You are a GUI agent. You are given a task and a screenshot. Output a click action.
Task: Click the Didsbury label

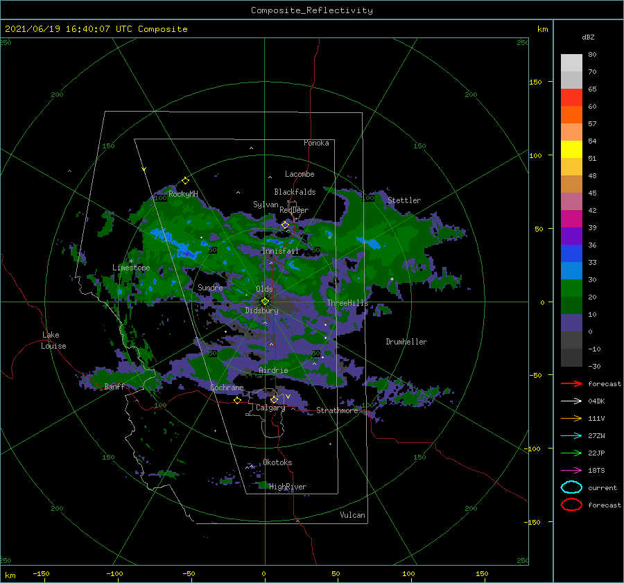261,311
